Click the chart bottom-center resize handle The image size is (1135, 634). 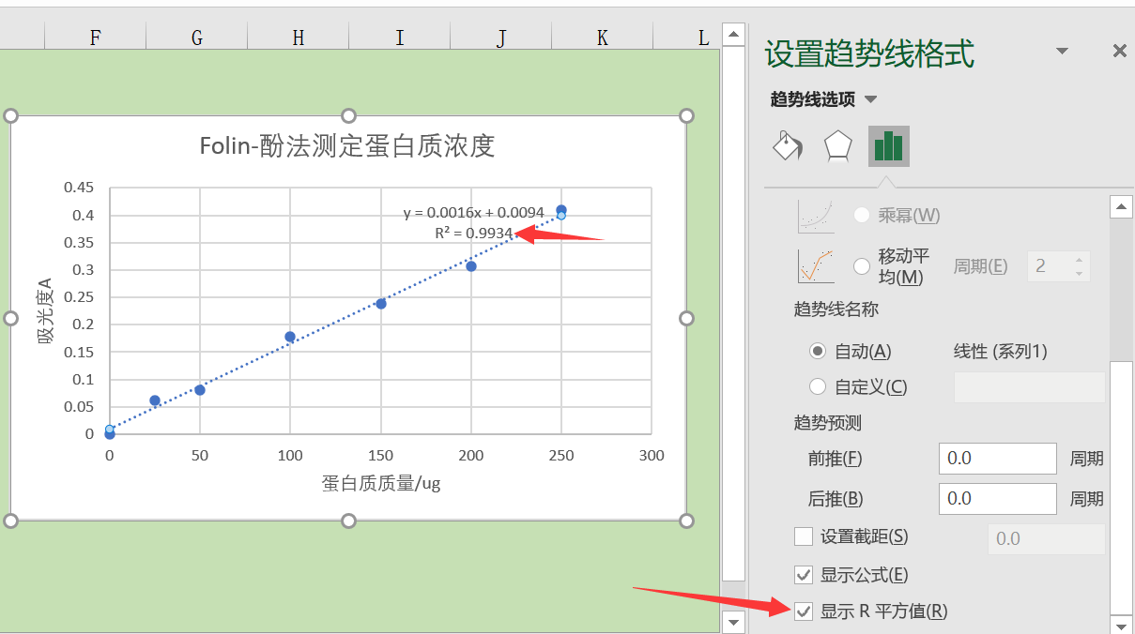(x=348, y=521)
